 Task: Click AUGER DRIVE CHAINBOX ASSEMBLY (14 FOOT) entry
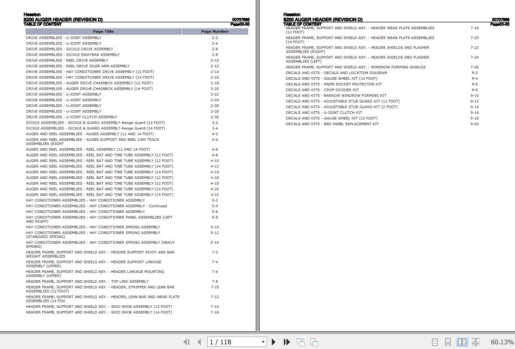click(89, 89)
